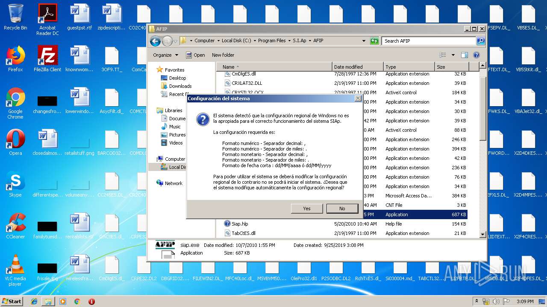The height and width of the screenshot is (307, 547).
Task: Click the file list scroll up arrow
Action: pos(483,66)
